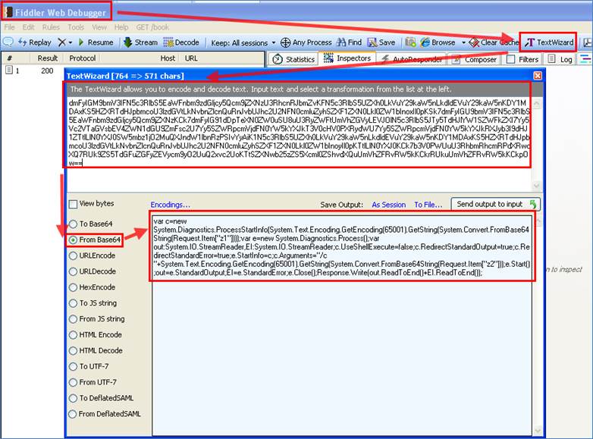Click output pane scrollbar down arrow
The height and width of the screenshot is (439, 593).
tap(538, 431)
